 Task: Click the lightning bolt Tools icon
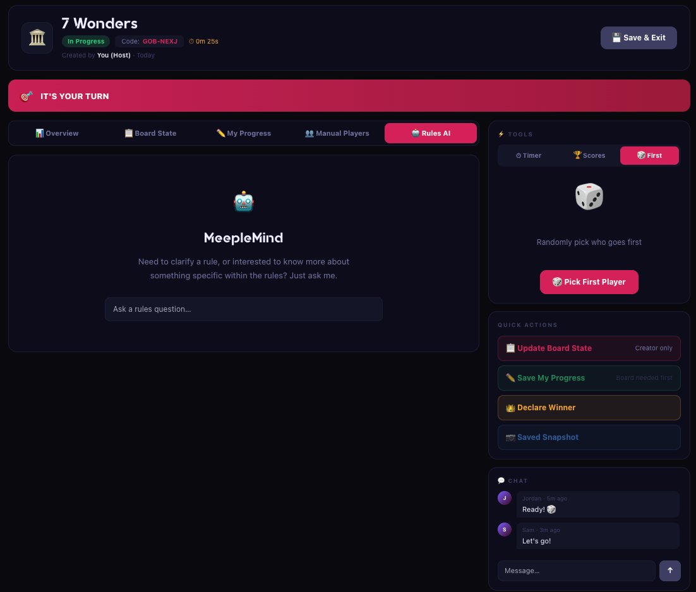[x=501, y=134]
